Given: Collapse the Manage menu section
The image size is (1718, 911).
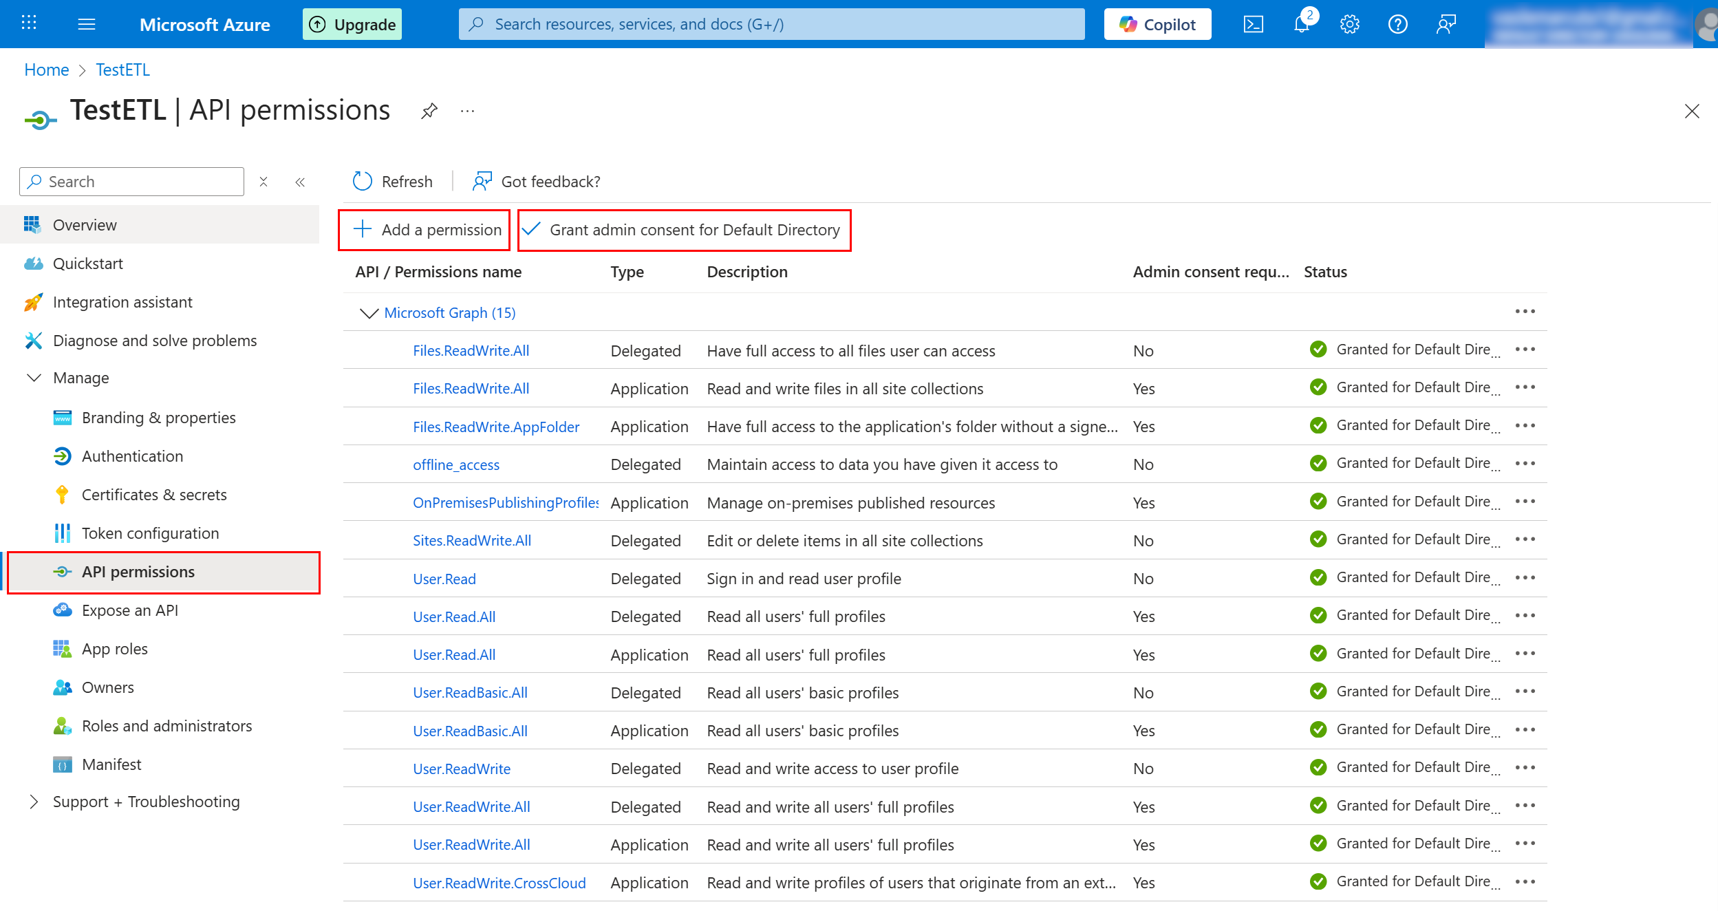Looking at the screenshot, I should tap(34, 378).
